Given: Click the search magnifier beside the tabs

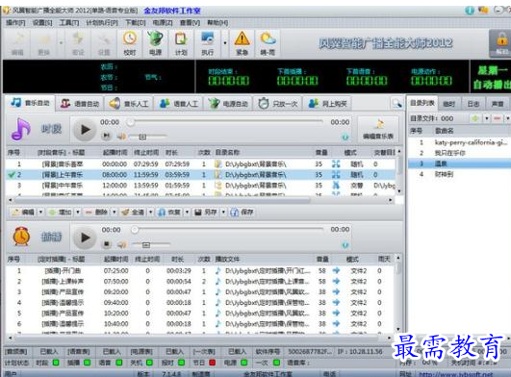Looking at the screenshot, I should (x=396, y=104).
